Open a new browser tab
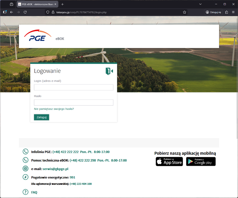This screenshot has width=238, height=198. (x=62, y=4)
